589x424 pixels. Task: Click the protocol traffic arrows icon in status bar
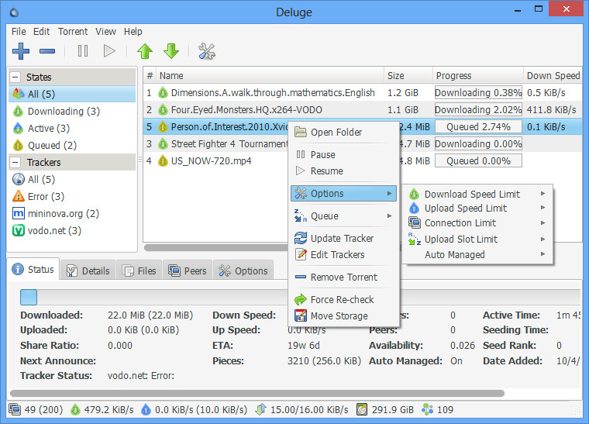[x=260, y=409]
